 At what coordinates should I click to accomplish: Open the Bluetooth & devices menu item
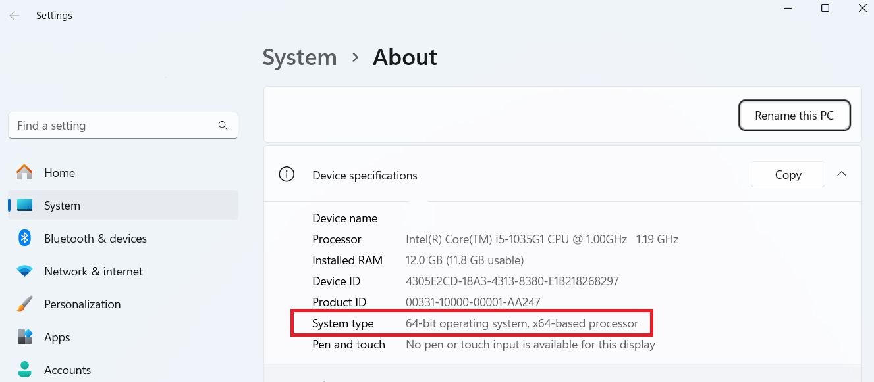[x=123, y=238]
